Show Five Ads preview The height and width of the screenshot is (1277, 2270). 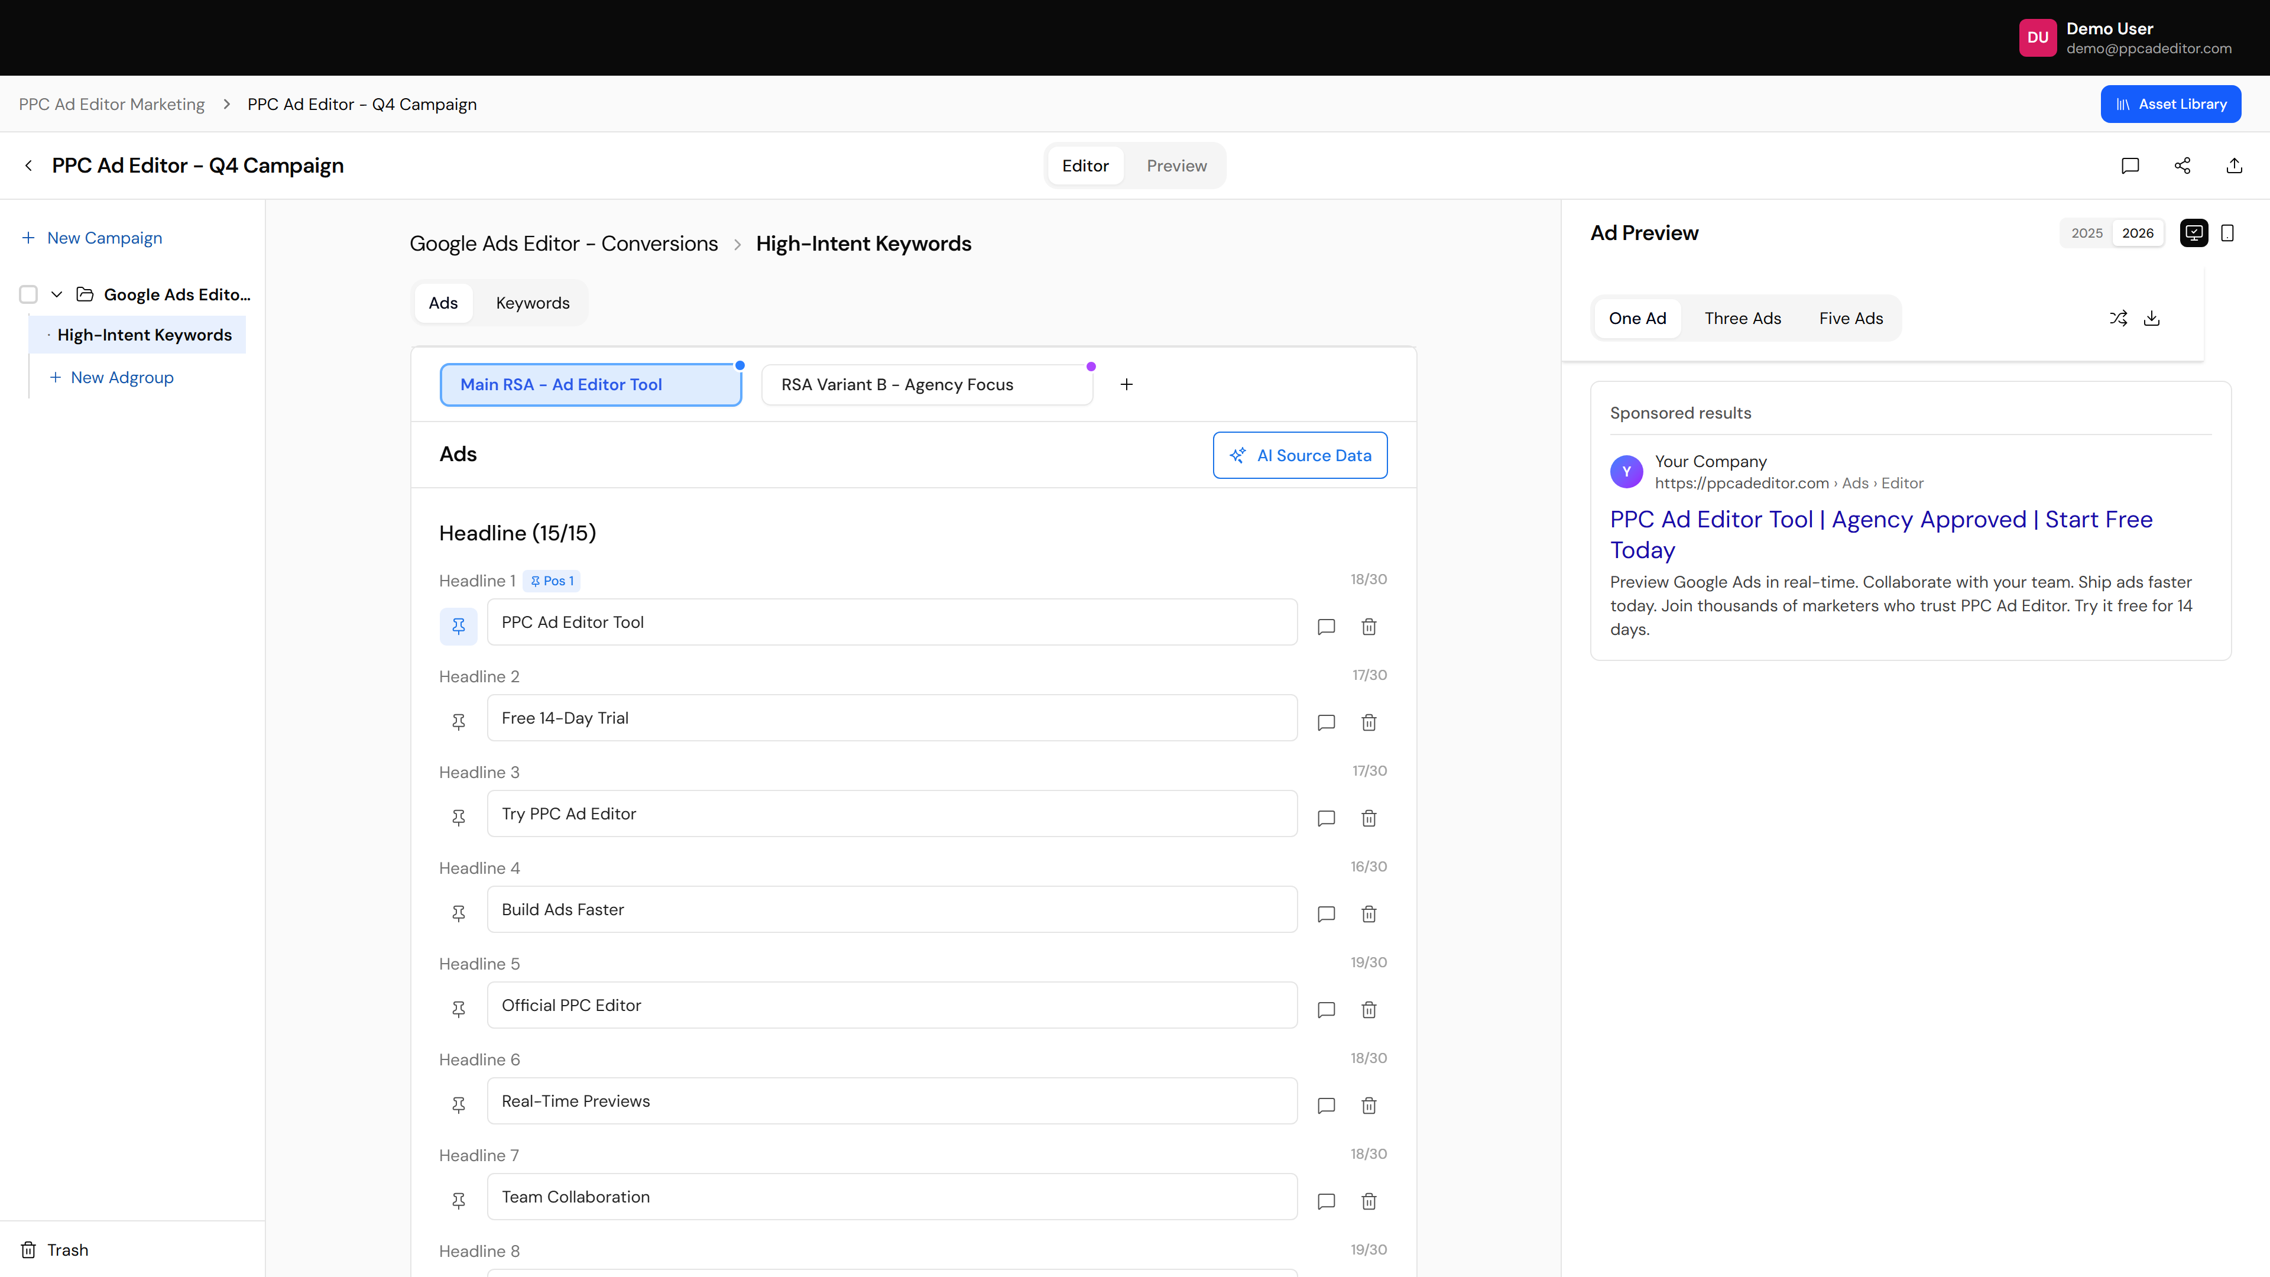1850,318
